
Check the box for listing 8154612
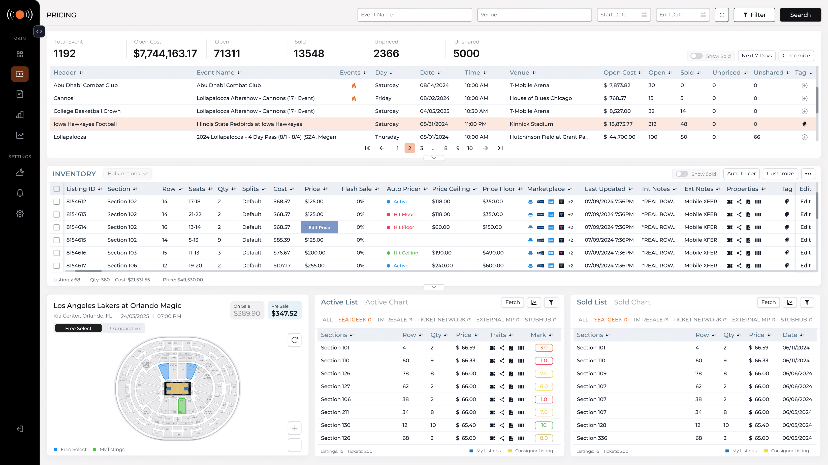click(57, 202)
